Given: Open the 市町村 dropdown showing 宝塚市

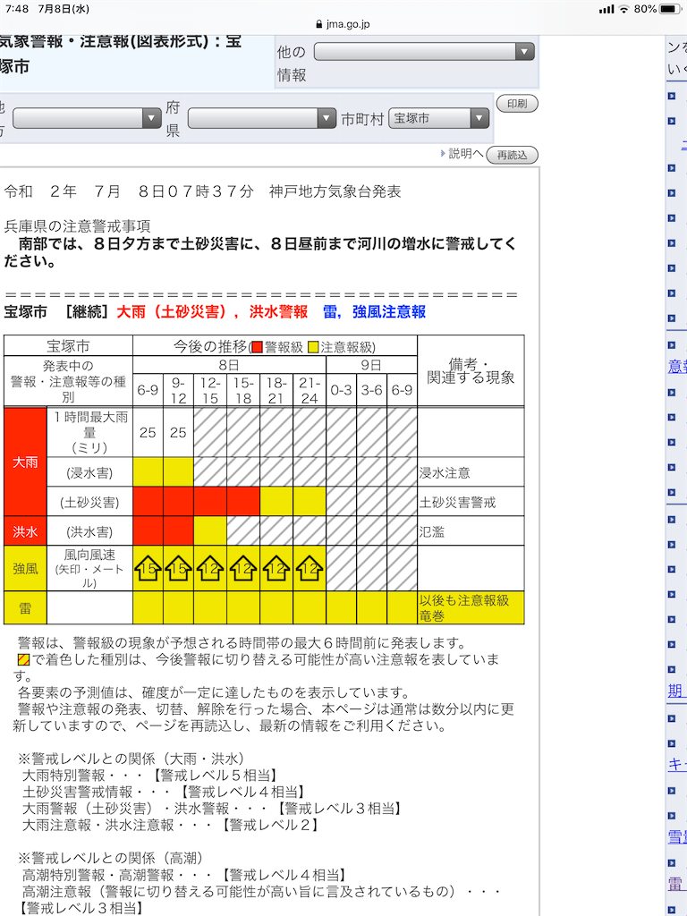Looking at the screenshot, I should tap(438, 118).
